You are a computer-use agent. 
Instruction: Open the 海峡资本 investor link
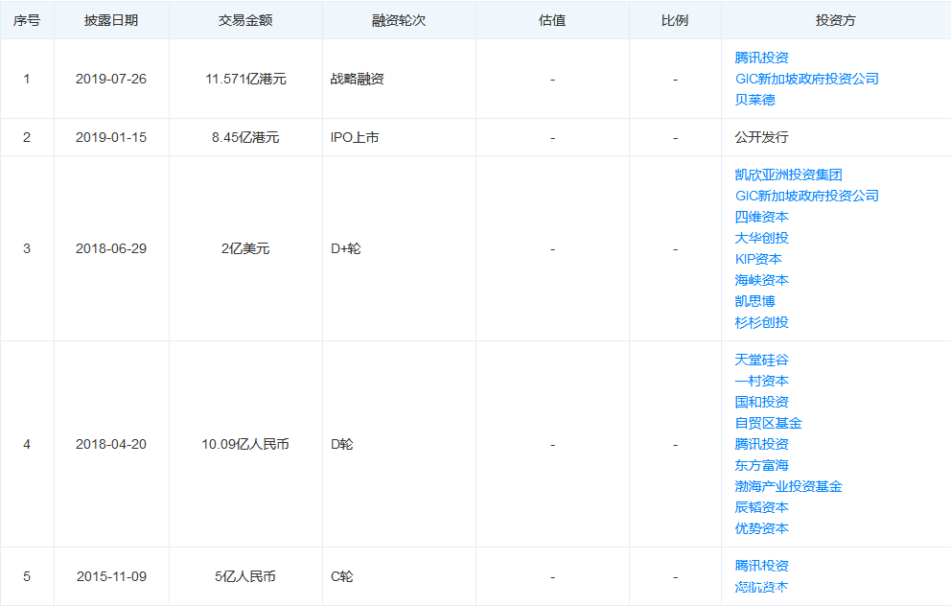(x=761, y=280)
